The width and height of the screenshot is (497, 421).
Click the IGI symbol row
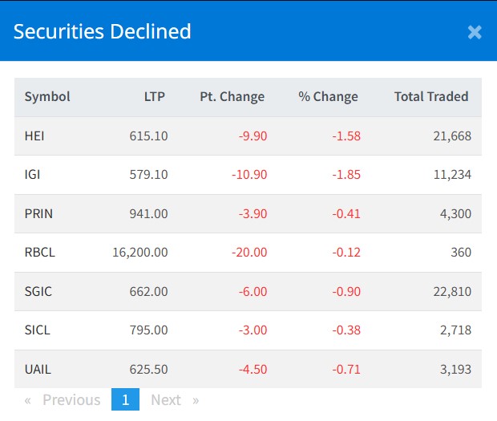(33, 175)
